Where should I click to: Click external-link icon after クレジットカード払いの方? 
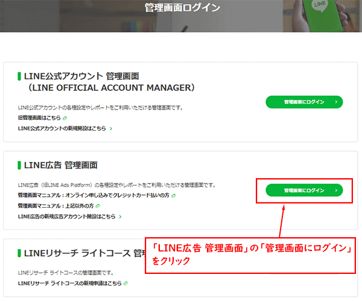coord(174,196)
